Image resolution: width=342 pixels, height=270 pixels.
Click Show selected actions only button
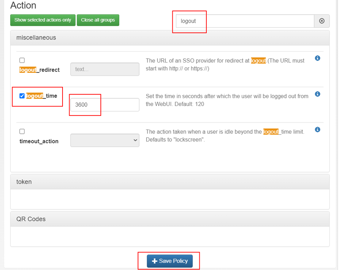point(43,20)
